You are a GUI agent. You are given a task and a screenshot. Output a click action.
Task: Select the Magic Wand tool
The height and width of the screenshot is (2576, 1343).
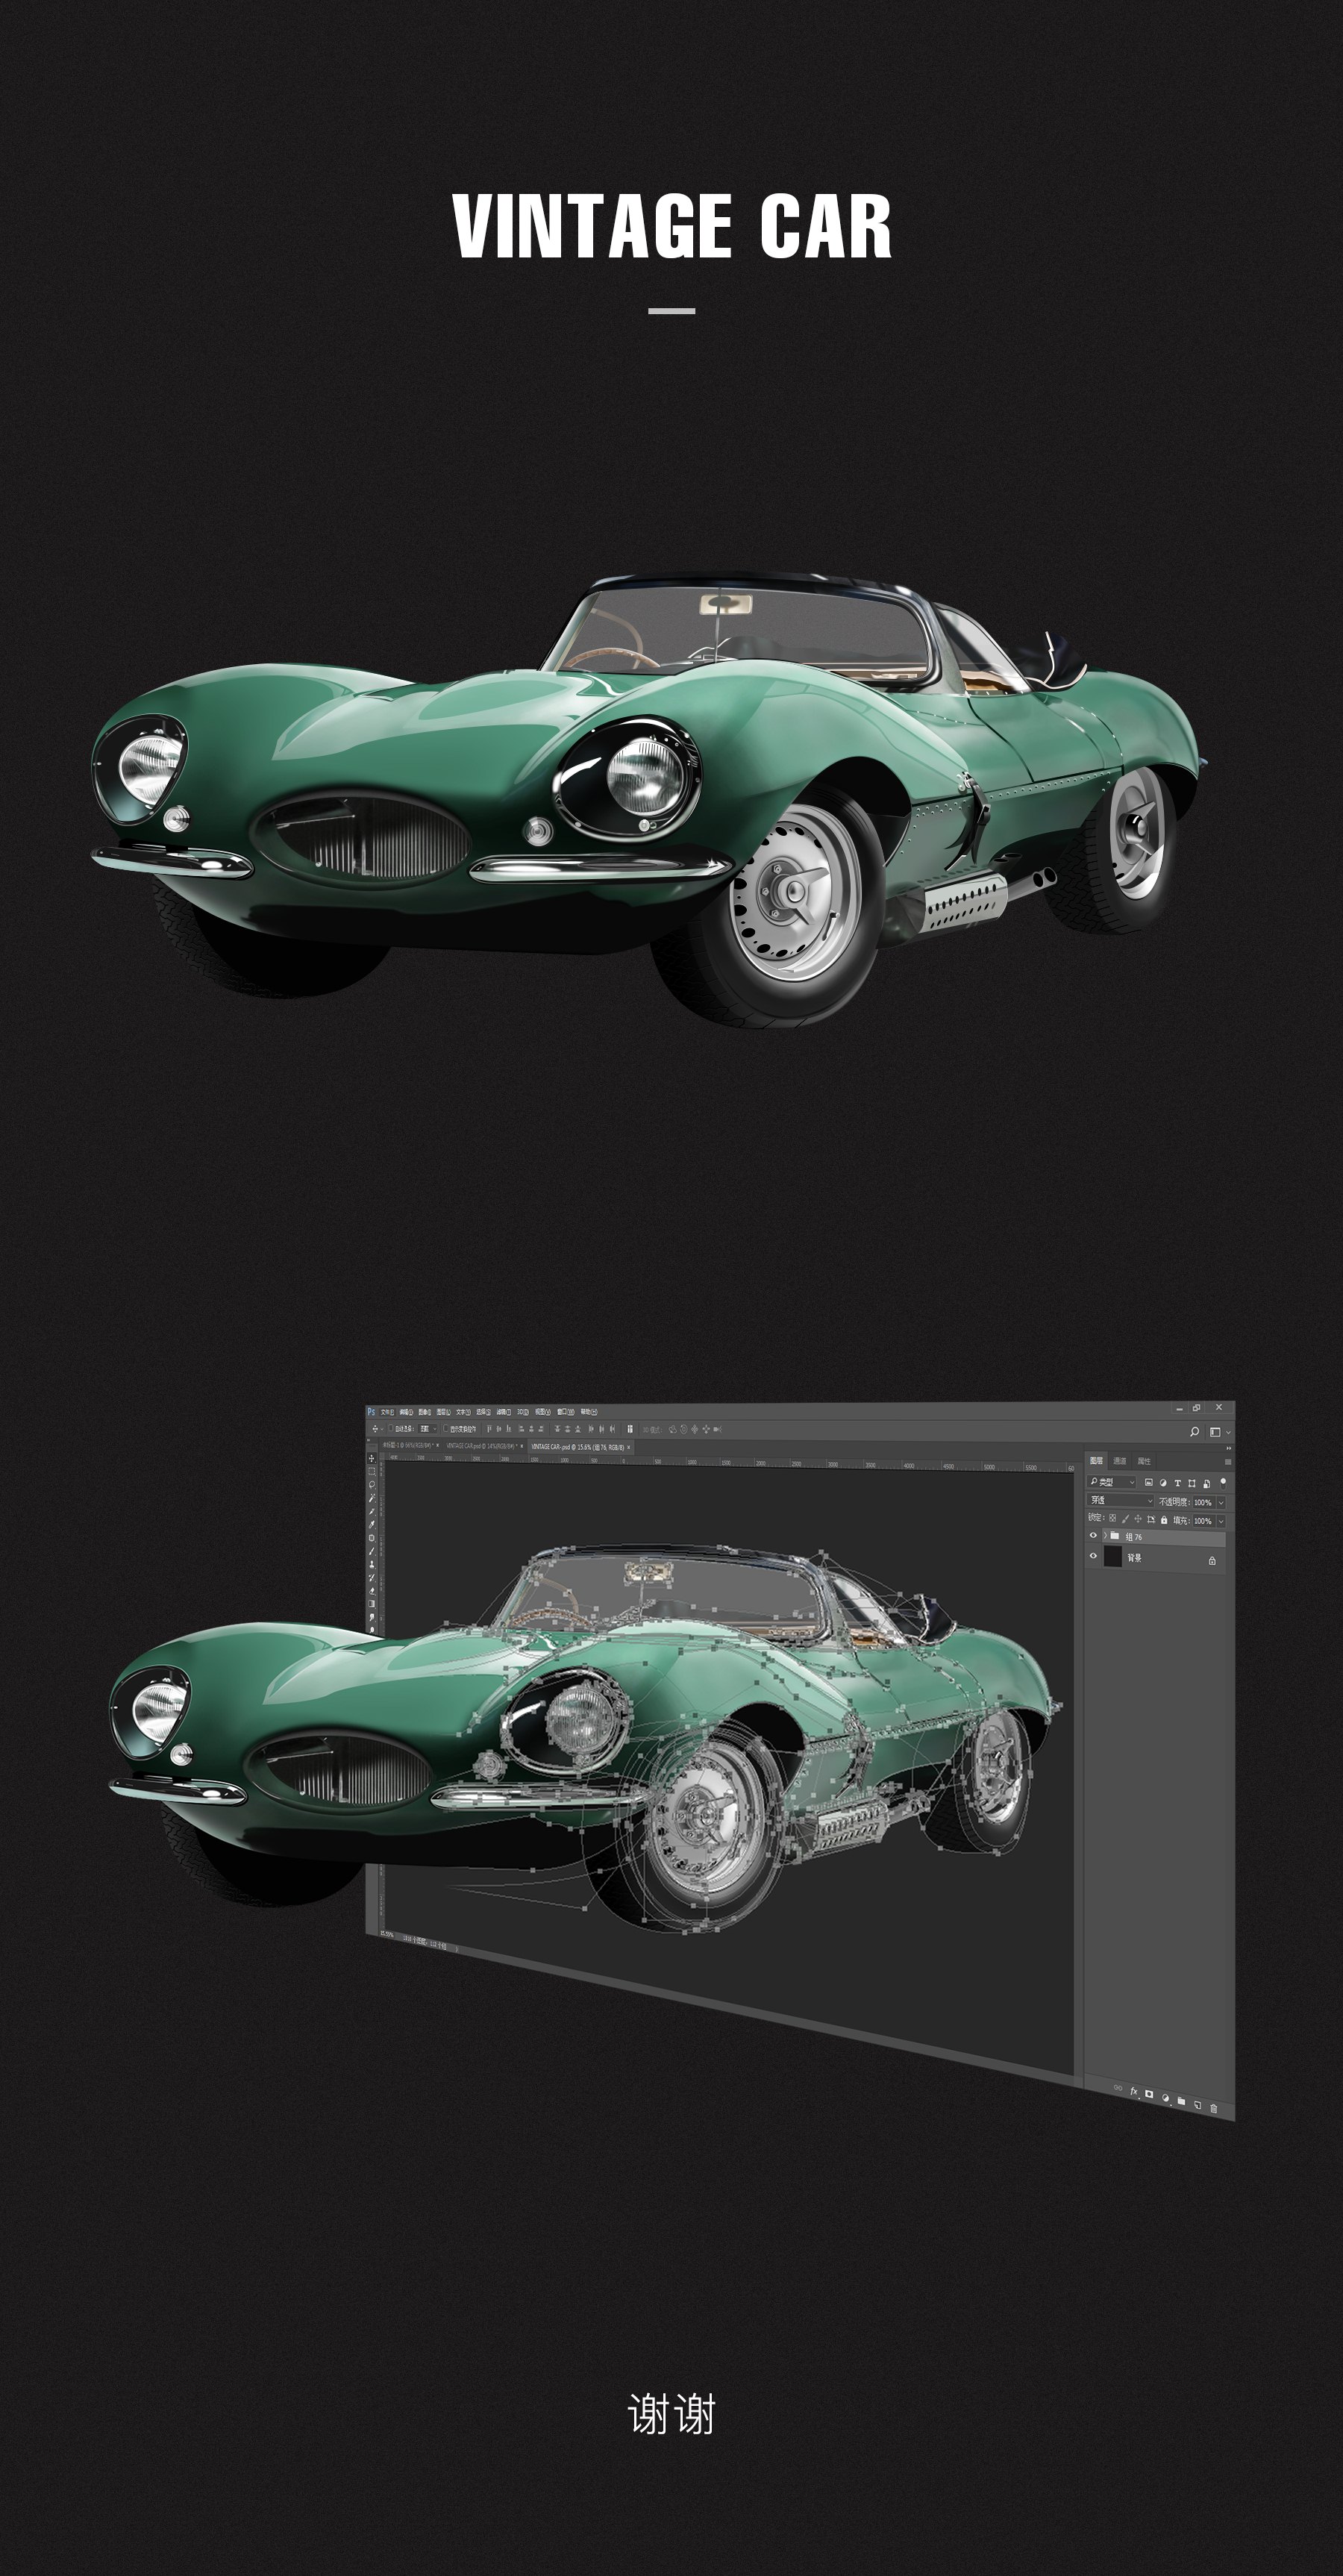372,1498
